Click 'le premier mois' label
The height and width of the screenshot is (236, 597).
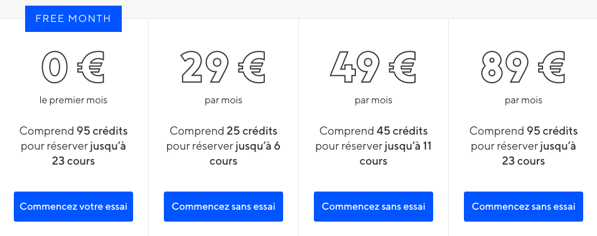tap(73, 101)
